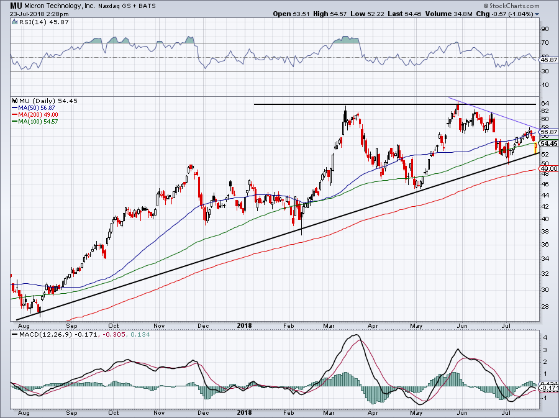Click the Micron Technology, Inc. company name
The image size is (559, 418).
click(59, 6)
